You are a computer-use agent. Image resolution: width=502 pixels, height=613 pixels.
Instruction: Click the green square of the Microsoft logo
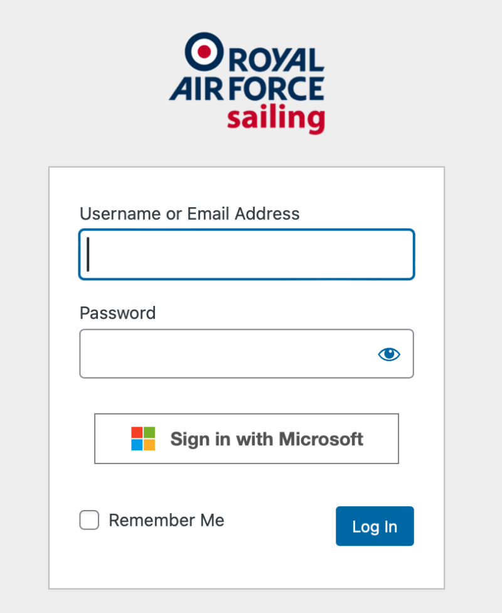tap(149, 432)
